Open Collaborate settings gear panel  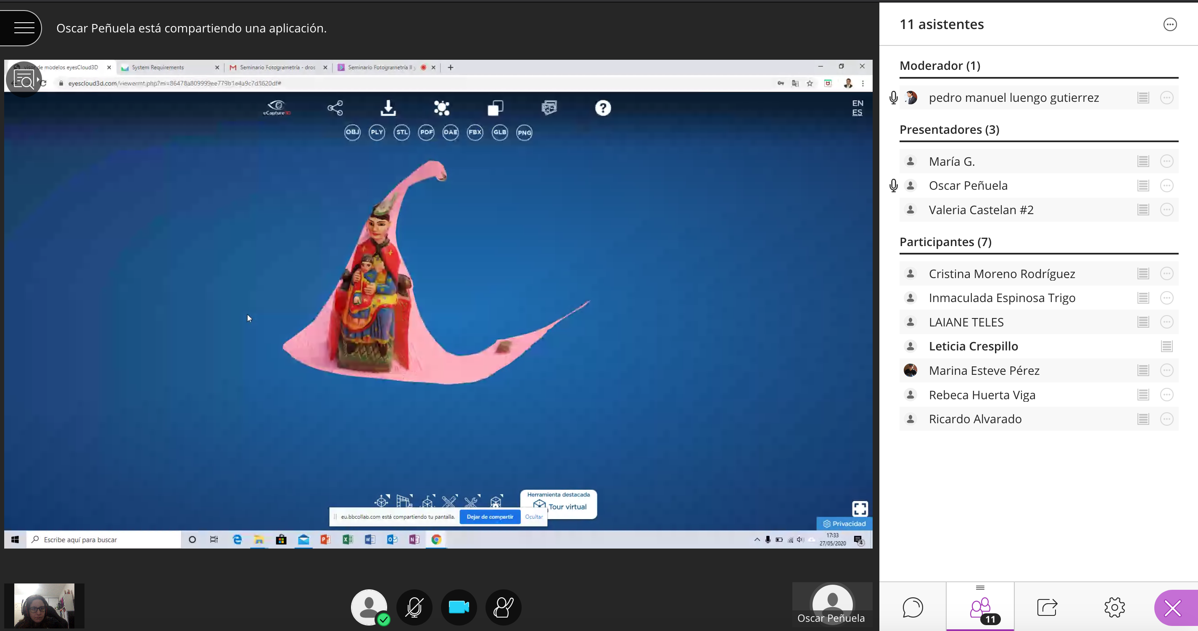(x=1114, y=607)
